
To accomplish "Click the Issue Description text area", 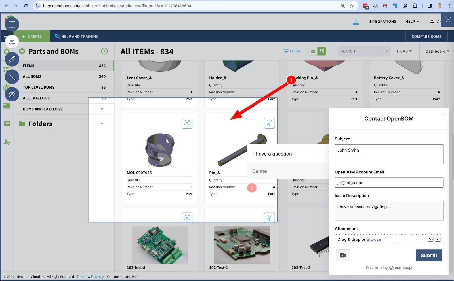I will [389, 211].
